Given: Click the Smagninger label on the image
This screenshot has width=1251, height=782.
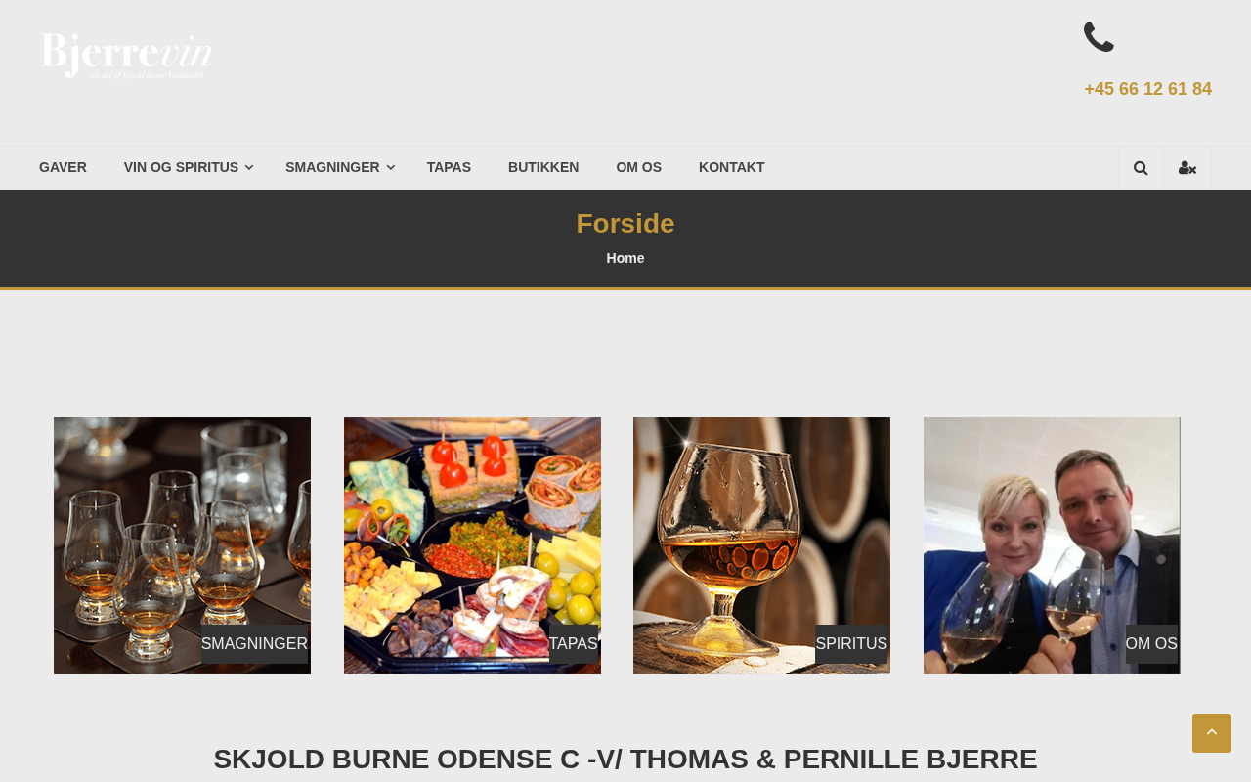Looking at the screenshot, I should click(254, 644).
